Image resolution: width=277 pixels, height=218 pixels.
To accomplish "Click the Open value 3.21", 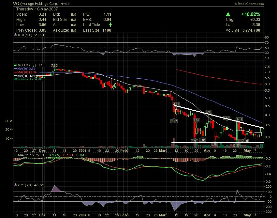I will [43, 14].
